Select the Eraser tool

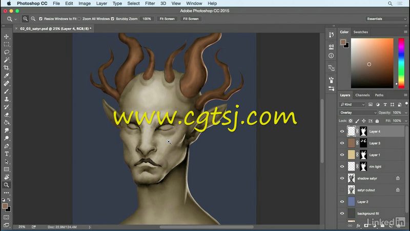click(x=7, y=114)
